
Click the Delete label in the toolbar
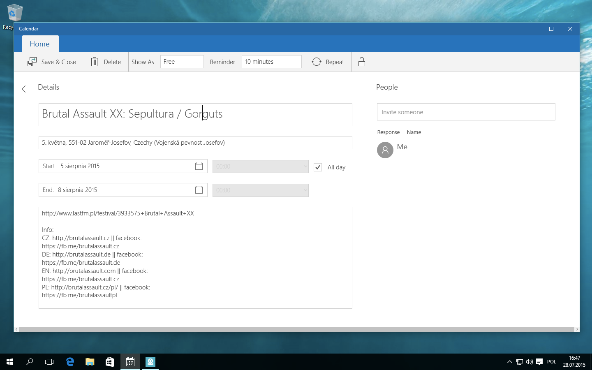[x=112, y=62]
